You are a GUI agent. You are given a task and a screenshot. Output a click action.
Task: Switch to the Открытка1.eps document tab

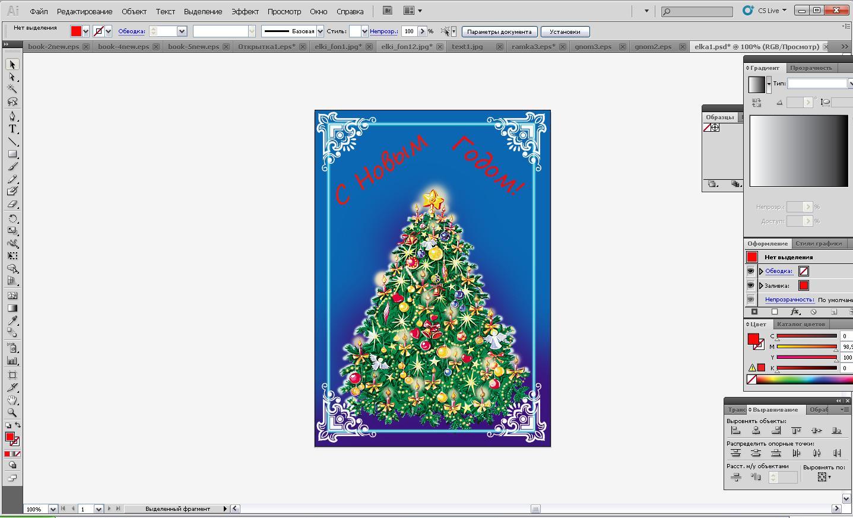click(x=267, y=46)
